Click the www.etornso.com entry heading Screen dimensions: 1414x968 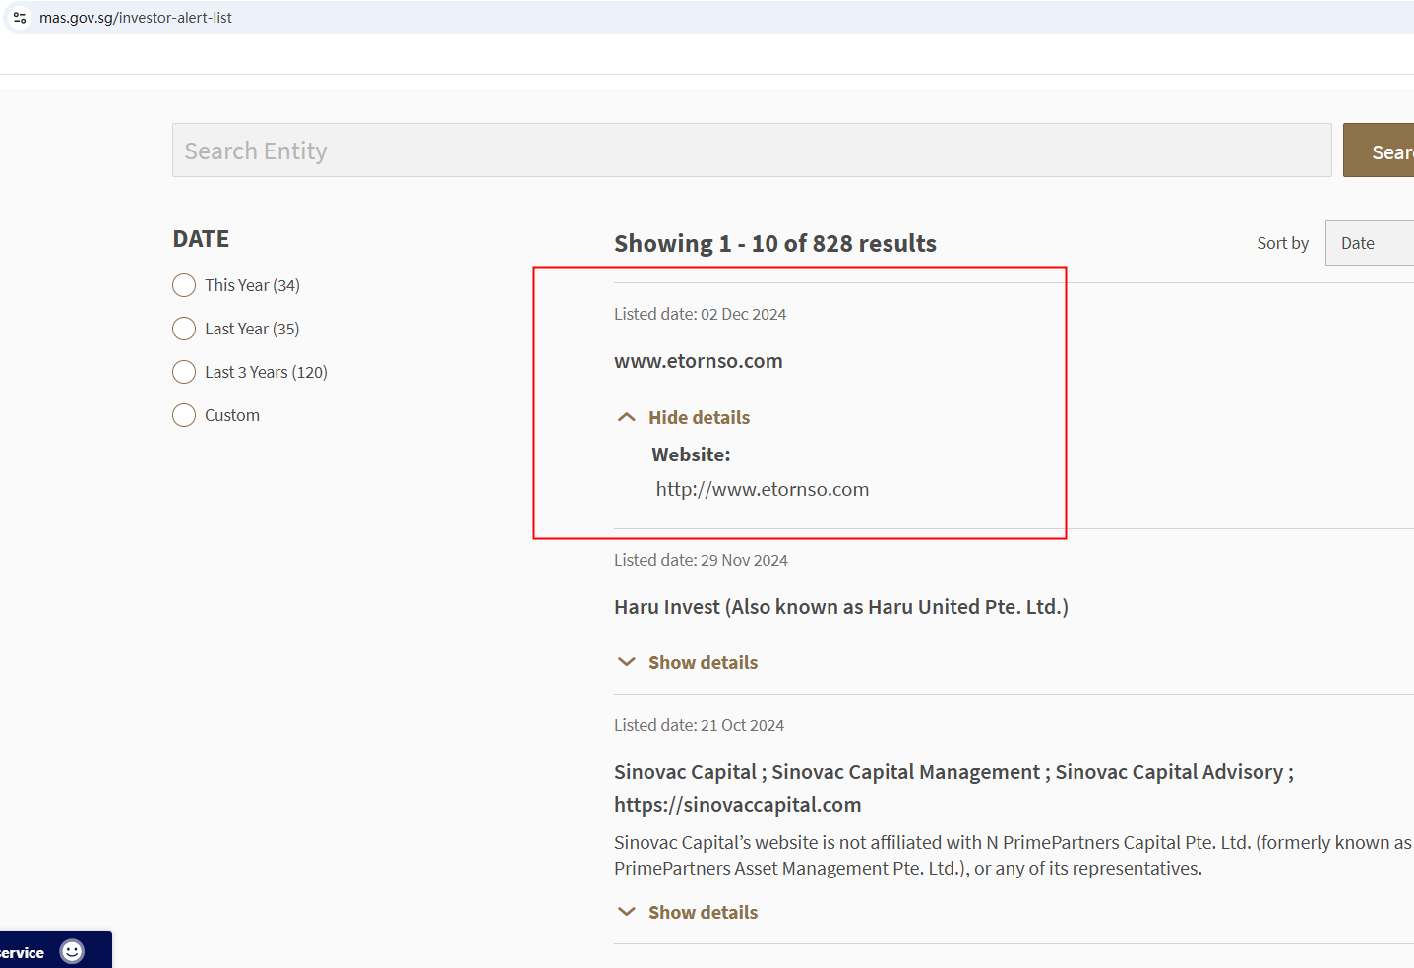point(698,361)
